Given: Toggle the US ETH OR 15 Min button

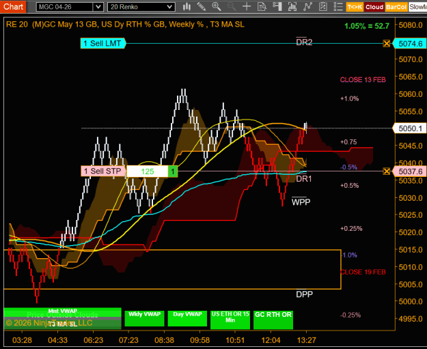Looking at the screenshot, I should click(x=230, y=320).
